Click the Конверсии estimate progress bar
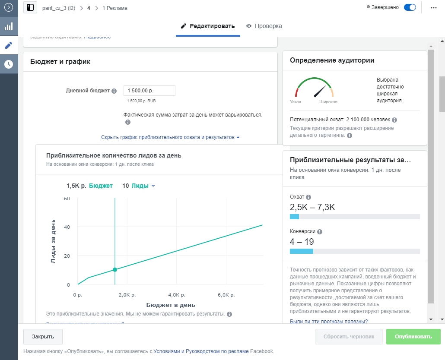The image size is (445, 360). [355, 251]
